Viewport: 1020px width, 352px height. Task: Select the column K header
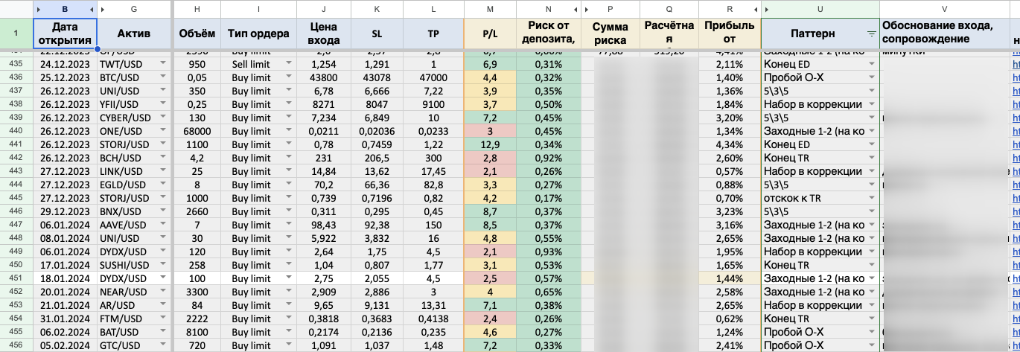tap(377, 9)
